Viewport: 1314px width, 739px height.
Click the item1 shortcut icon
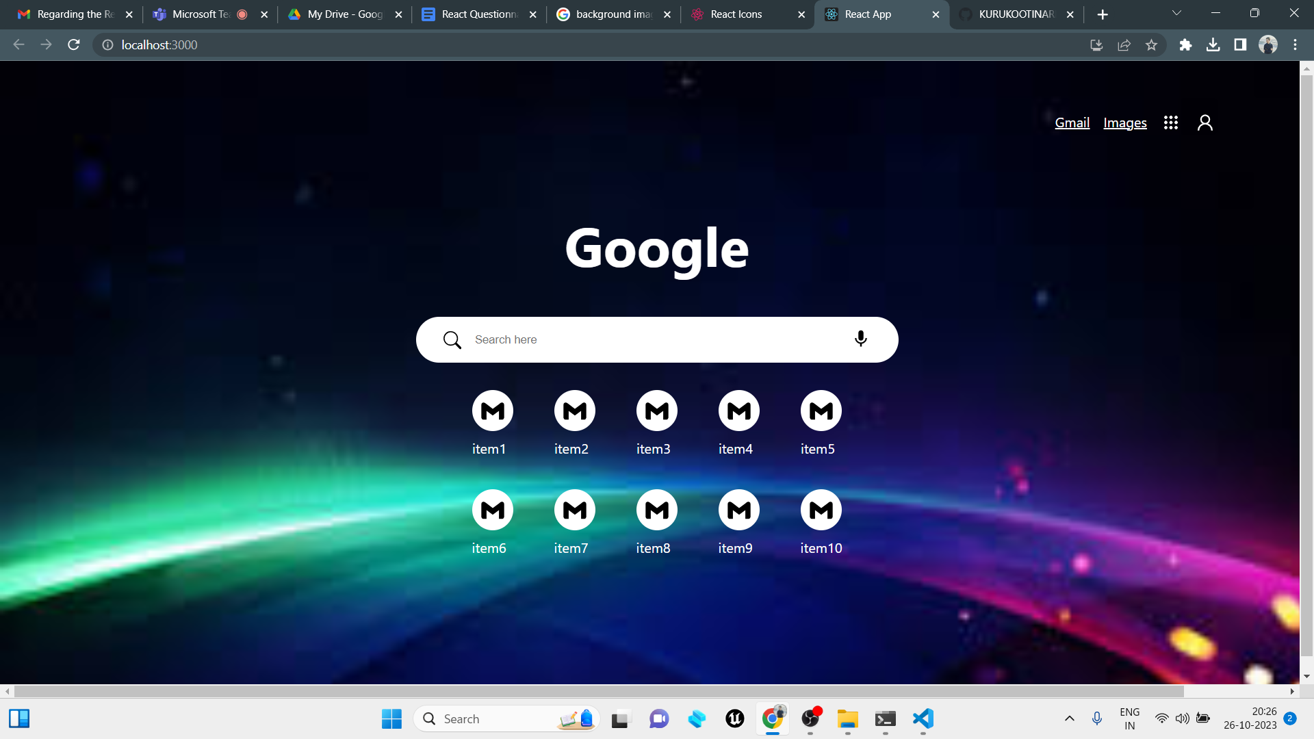point(492,411)
